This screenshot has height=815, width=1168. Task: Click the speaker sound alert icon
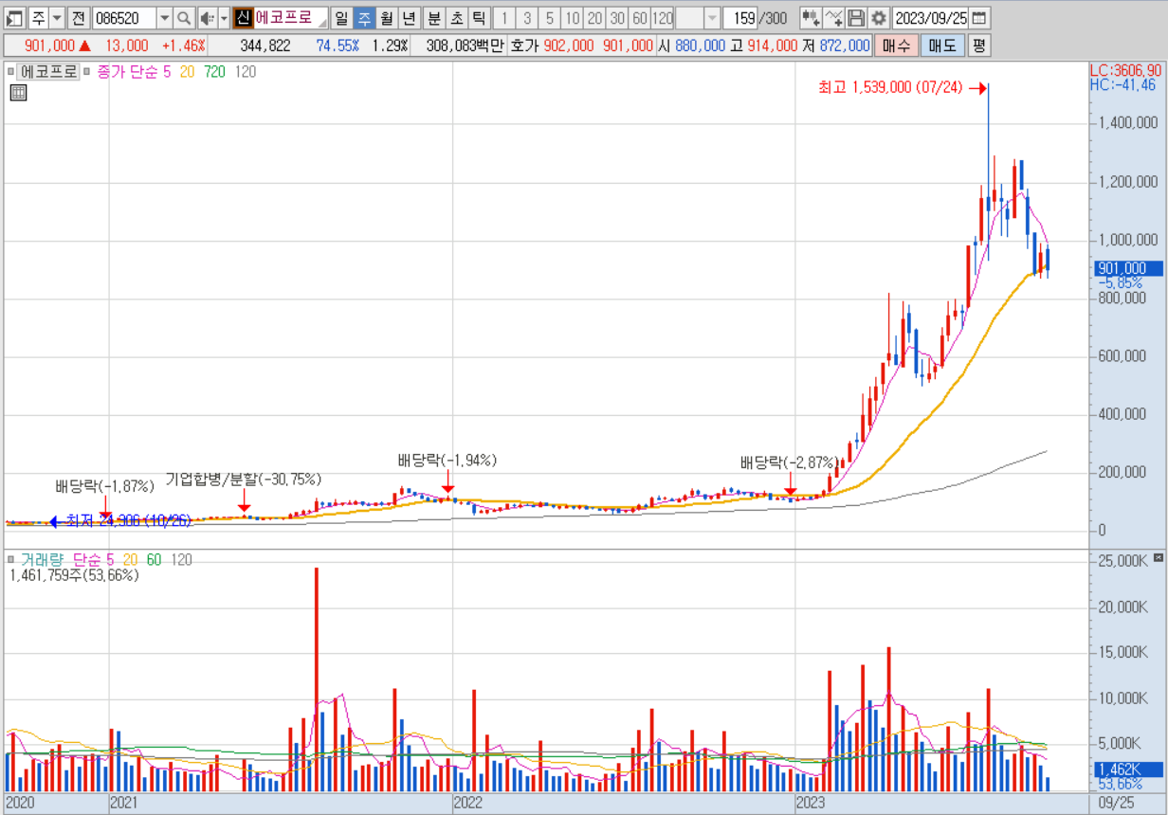(x=207, y=18)
